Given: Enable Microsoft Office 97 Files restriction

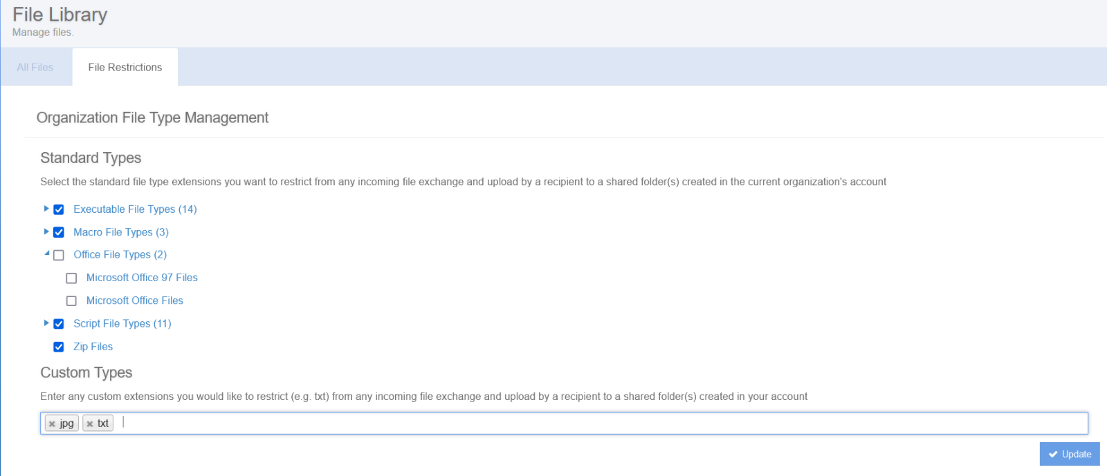Looking at the screenshot, I should point(71,278).
